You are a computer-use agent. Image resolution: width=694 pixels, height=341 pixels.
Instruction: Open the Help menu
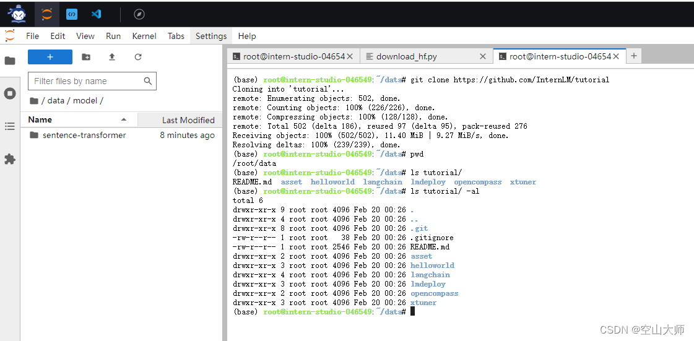click(x=247, y=37)
